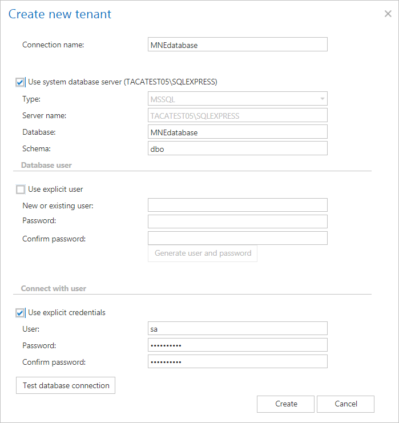Click the User field containing sa
The height and width of the screenshot is (423, 399).
click(x=237, y=328)
